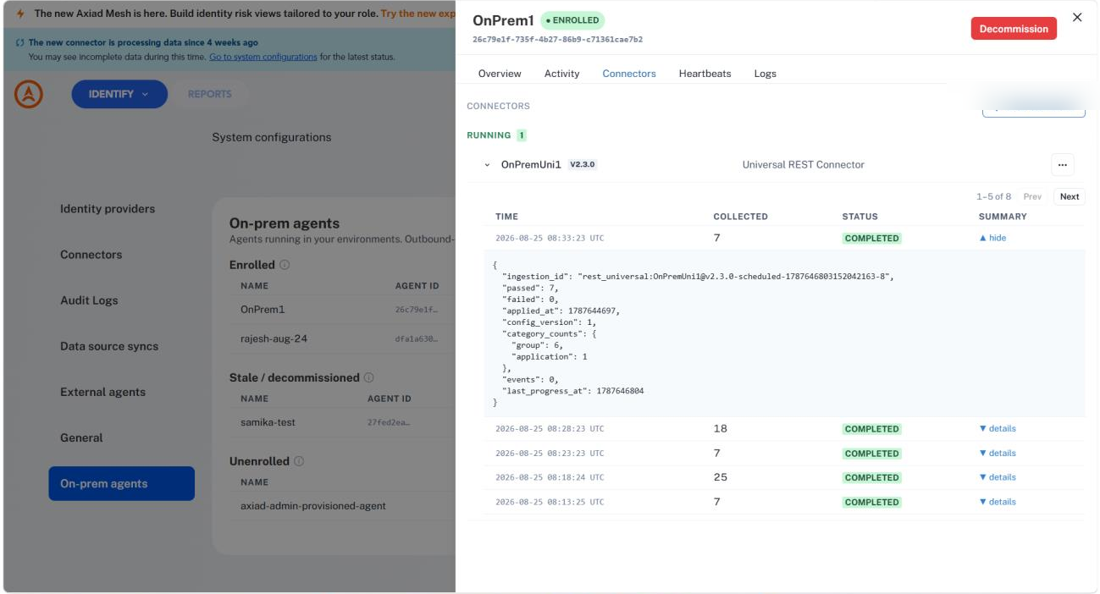This screenshot has width=1100, height=594.
Task: Click the V2.3.0 version badge
Action: coord(583,165)
